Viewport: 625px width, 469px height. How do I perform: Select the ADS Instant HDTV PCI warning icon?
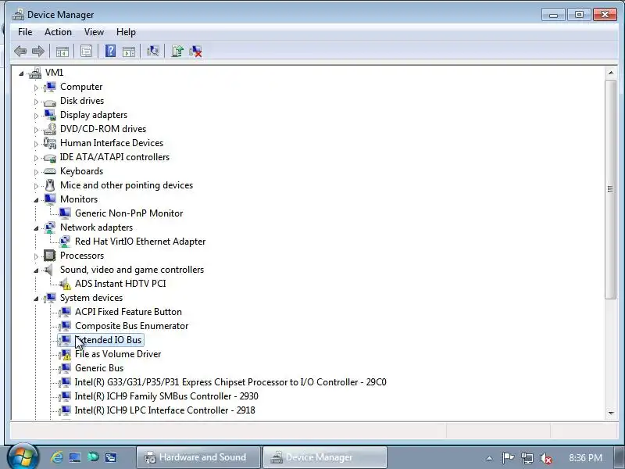[x=65, y=284]
